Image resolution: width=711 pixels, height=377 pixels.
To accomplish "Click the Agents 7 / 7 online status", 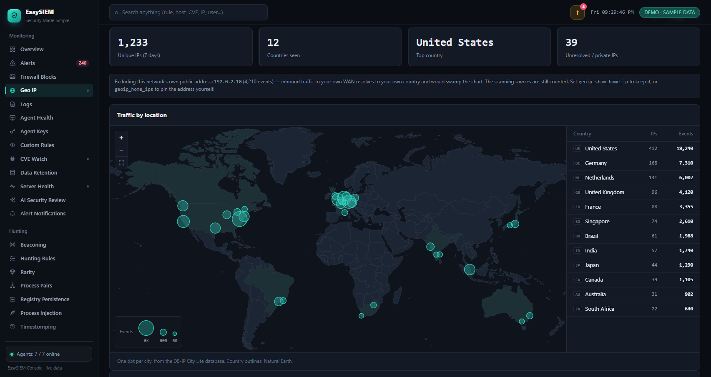I will point(49,354).
